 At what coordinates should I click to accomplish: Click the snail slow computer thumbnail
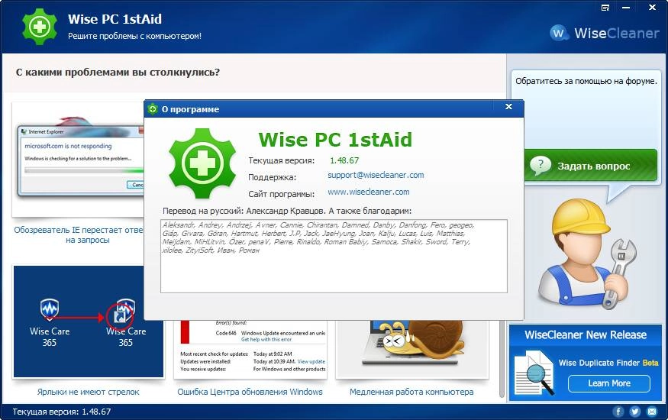[411, 349]
